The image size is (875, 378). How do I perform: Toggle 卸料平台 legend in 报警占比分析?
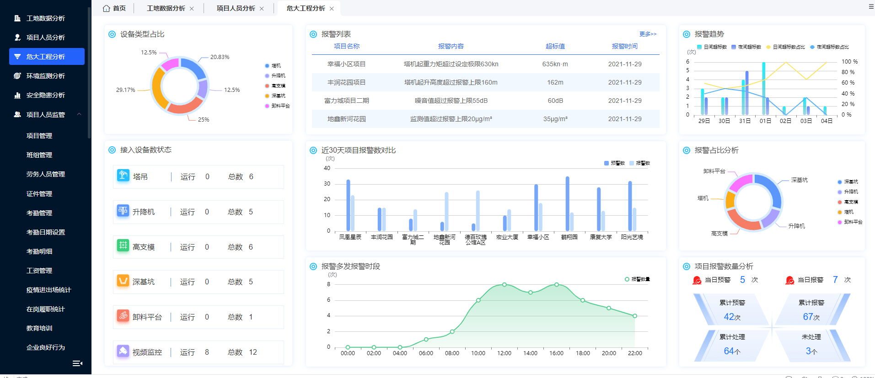(850, 222)
